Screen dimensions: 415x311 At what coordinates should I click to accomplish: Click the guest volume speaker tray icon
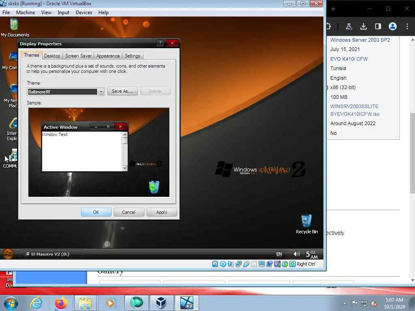coord(296,254)
